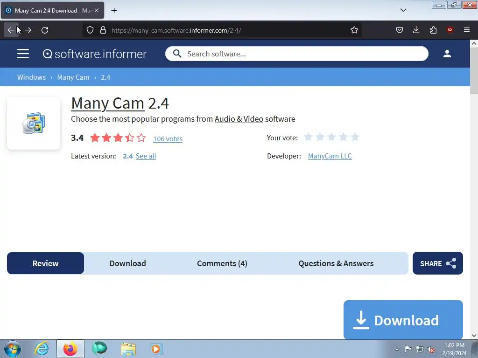Open the Windows Start menu
Image resolution: width=478 pixels, height=358 pixels.
[13, 349]
